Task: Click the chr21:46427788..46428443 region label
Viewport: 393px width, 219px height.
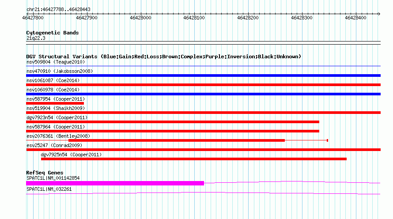Action: point(58,10)
